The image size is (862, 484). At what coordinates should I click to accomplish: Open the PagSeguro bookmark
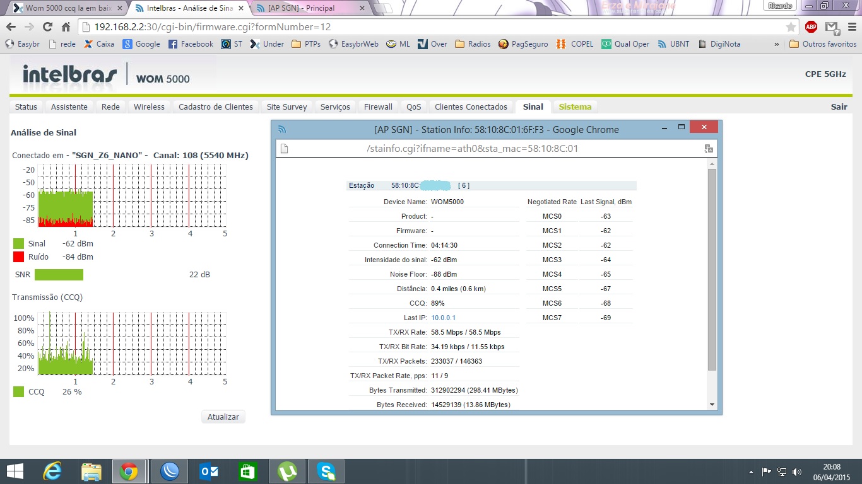(523, 44)
